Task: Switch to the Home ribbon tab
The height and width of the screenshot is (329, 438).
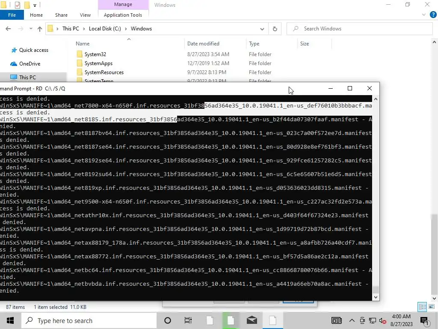Action: [x=36, y=15]
